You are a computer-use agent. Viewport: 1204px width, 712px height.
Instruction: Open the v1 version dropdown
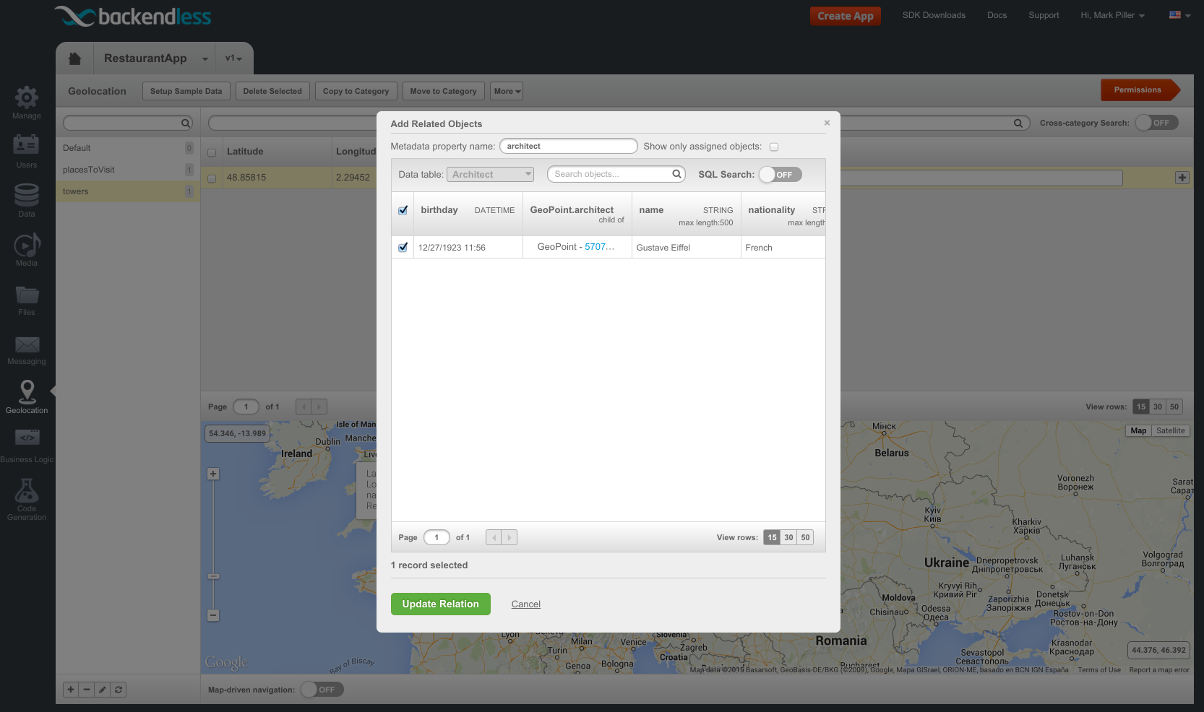[x=233, y=58]
